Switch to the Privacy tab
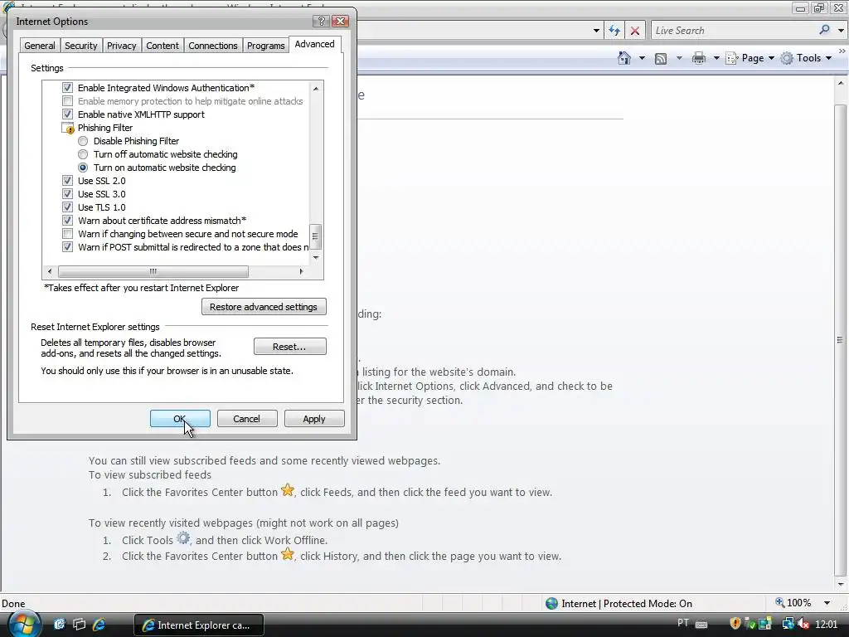This screenshot has width=849, height=637. [x=121, y=46]
